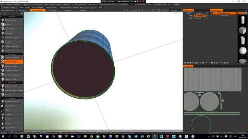Choose the cube primitive thumbnail

tap(243, 30)
